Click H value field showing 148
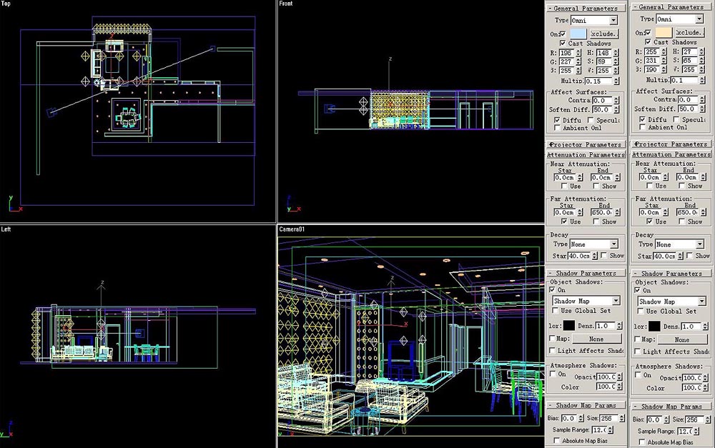The width and height of the screenshot is (715, 448). coord(604,53)
